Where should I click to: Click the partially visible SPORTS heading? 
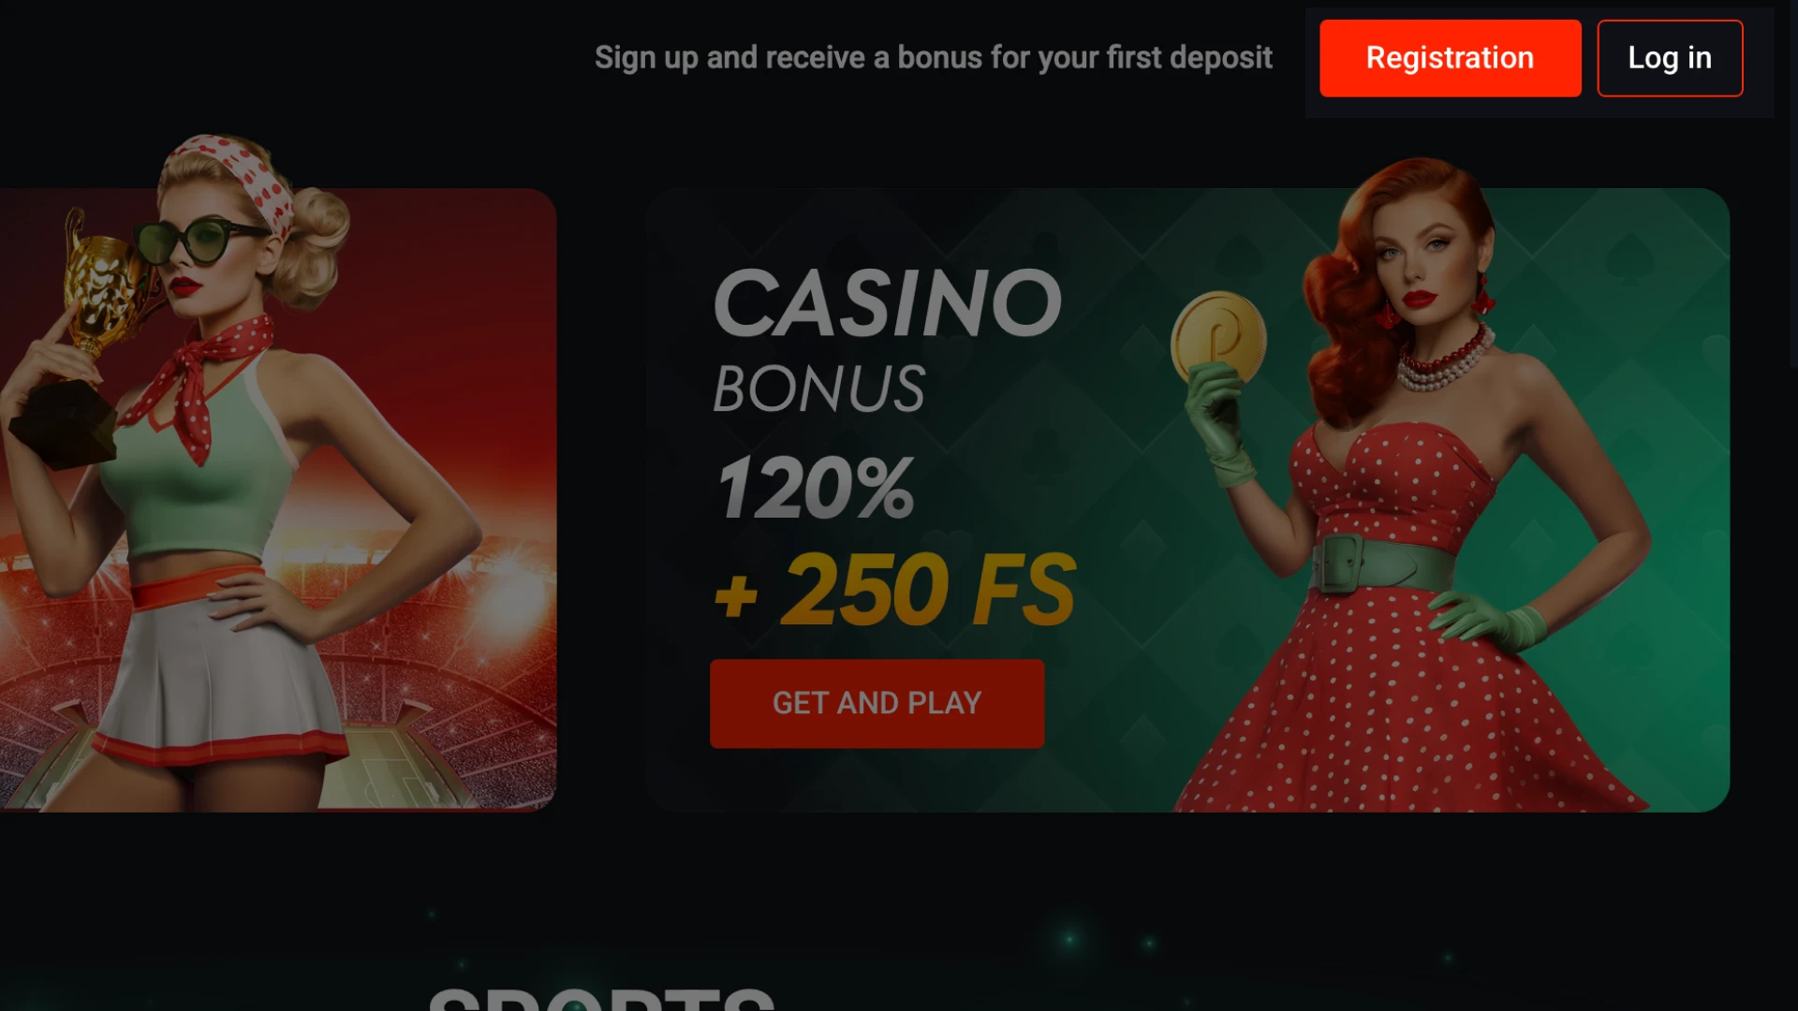coord(601,999)
